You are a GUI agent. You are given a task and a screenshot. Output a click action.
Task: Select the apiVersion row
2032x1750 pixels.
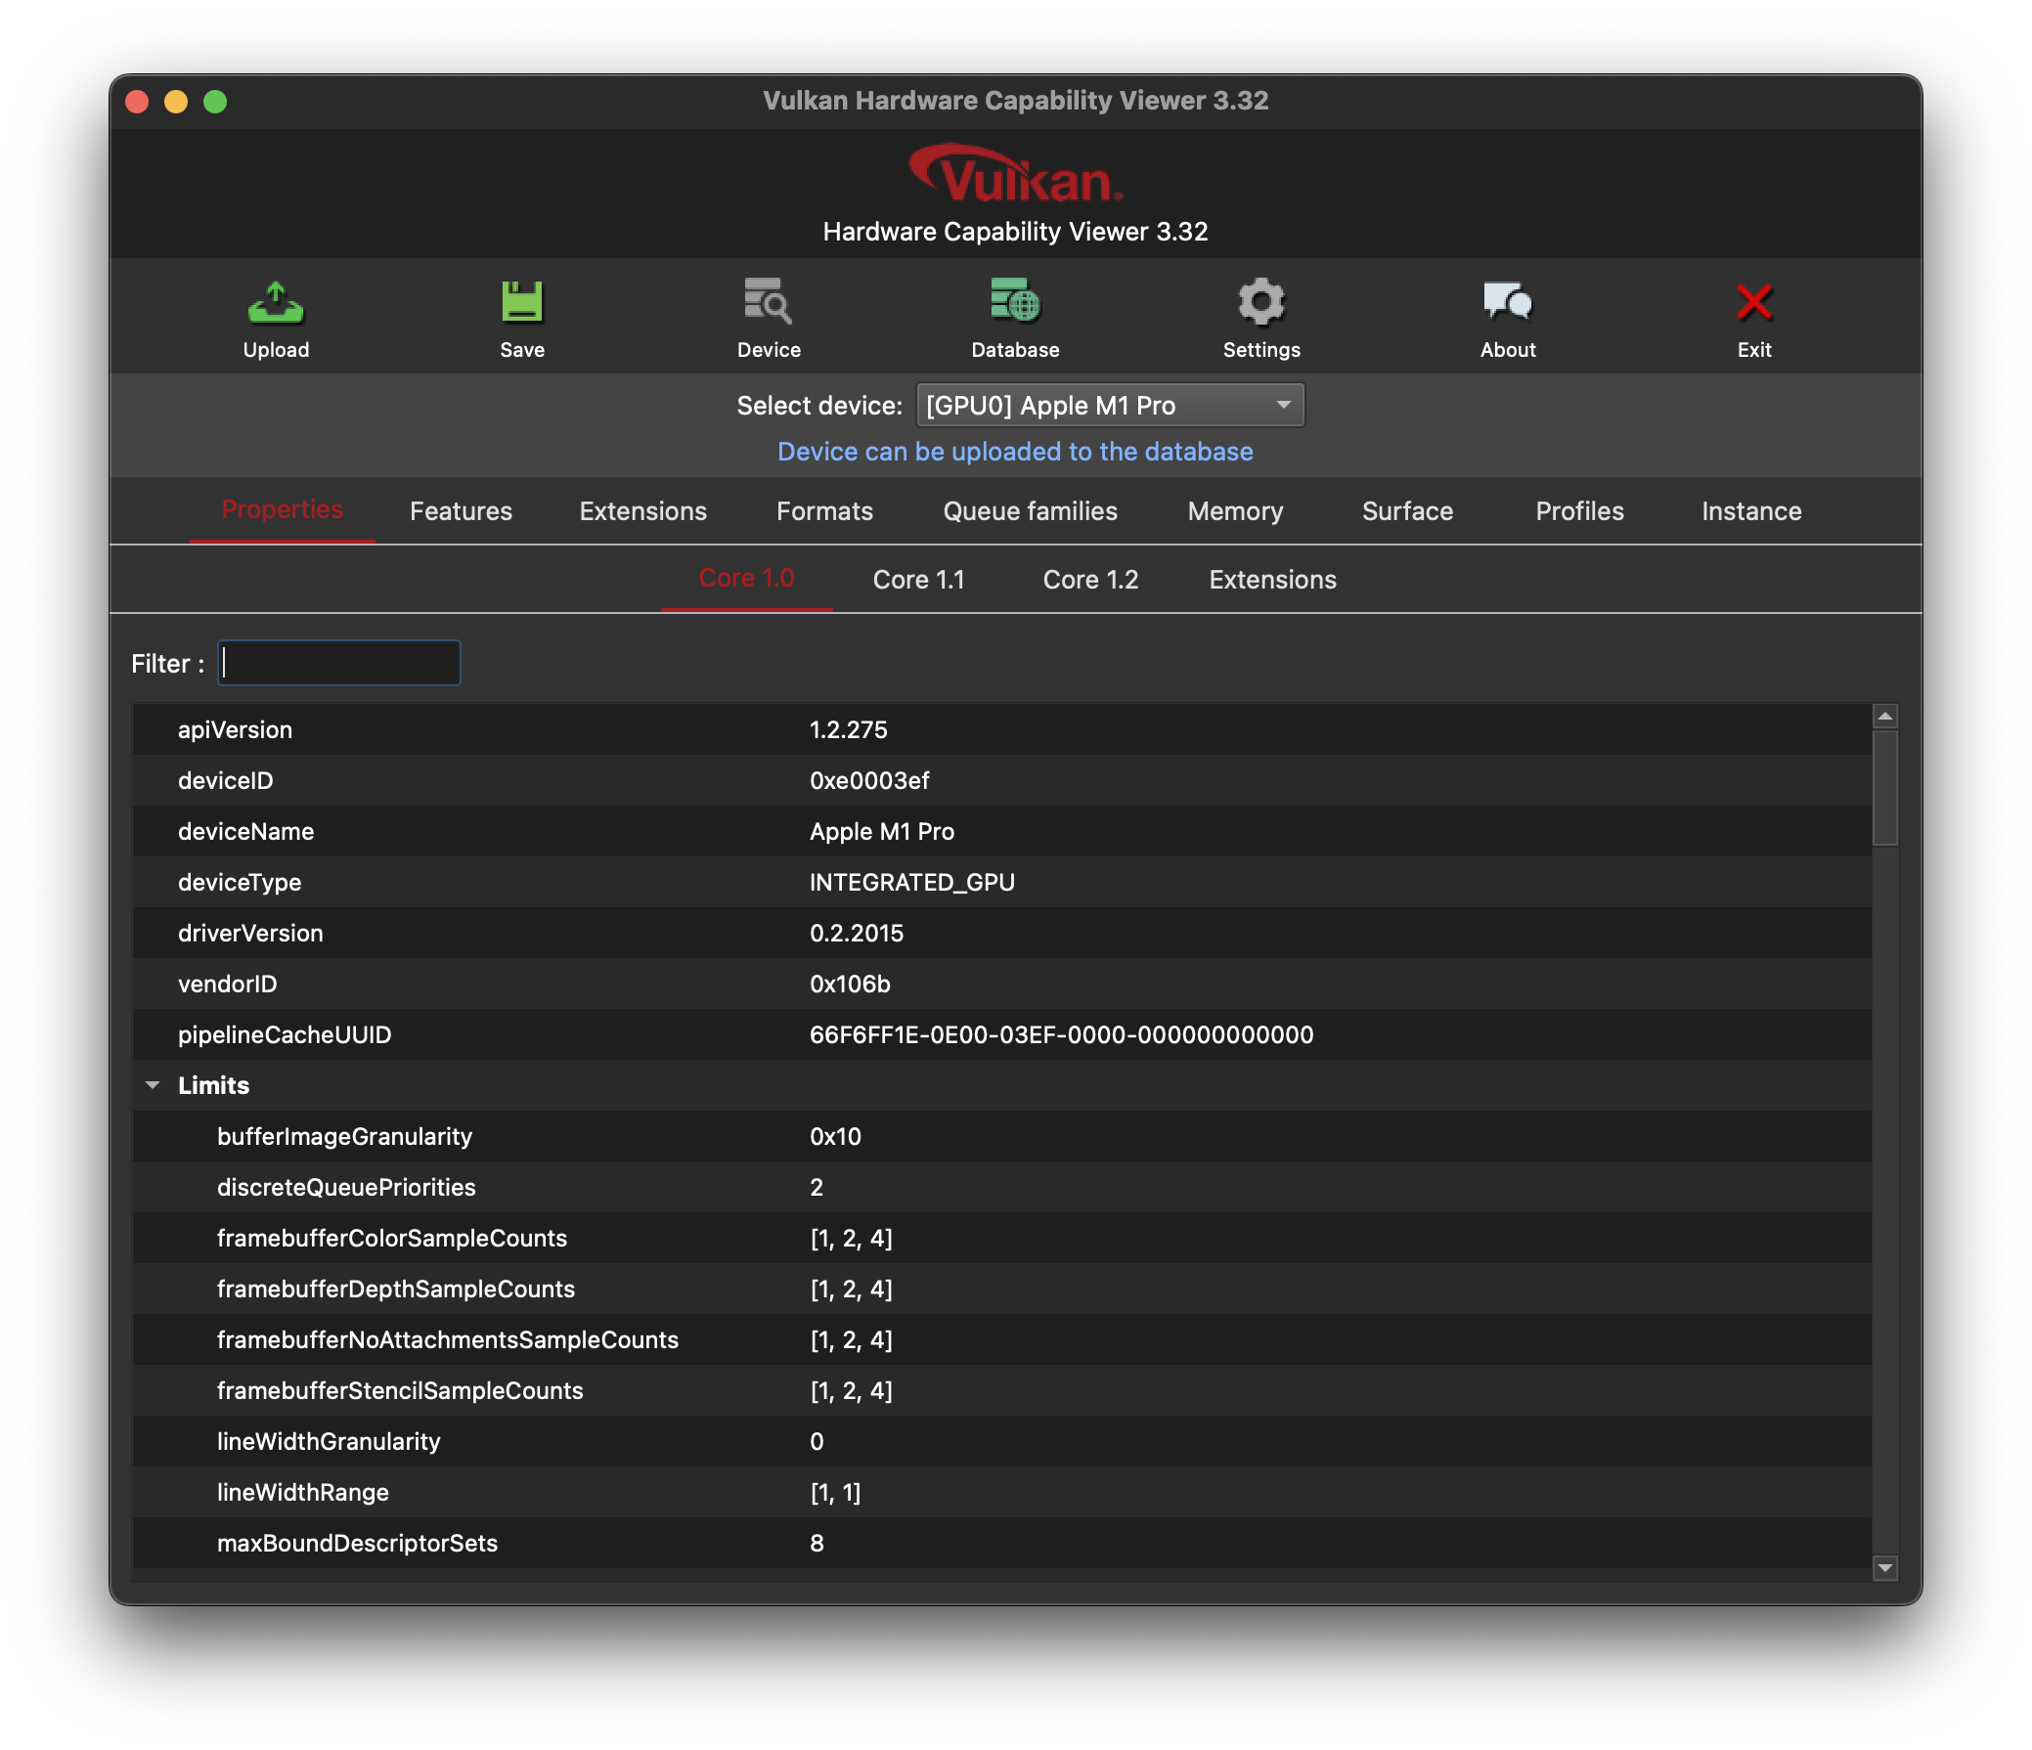pos(1001,729)
